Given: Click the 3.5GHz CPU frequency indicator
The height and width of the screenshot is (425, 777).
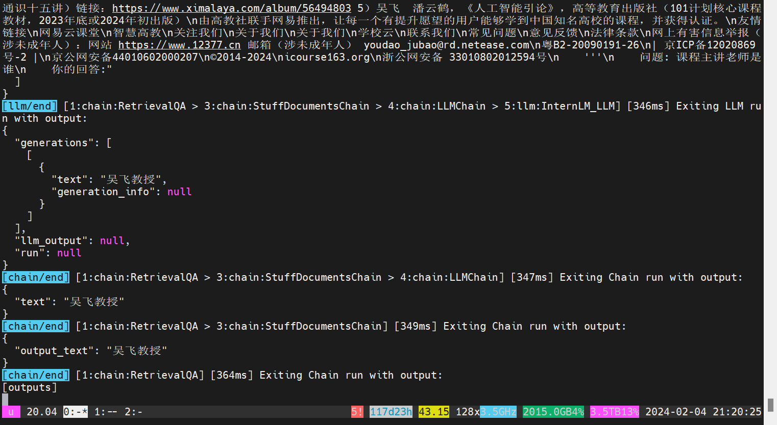Looking at the screenshot, I should [x=498, y=412].
